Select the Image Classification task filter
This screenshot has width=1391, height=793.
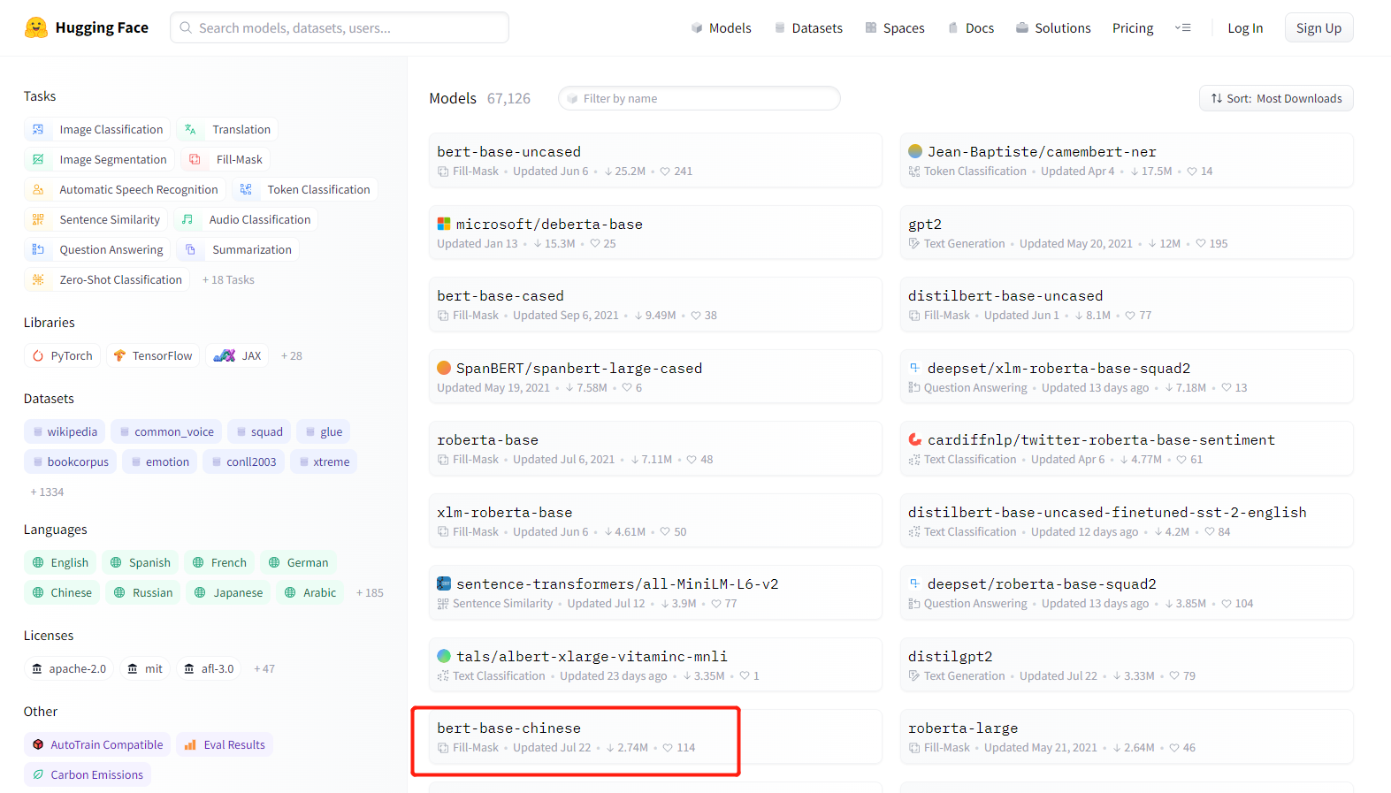[98, 130]
